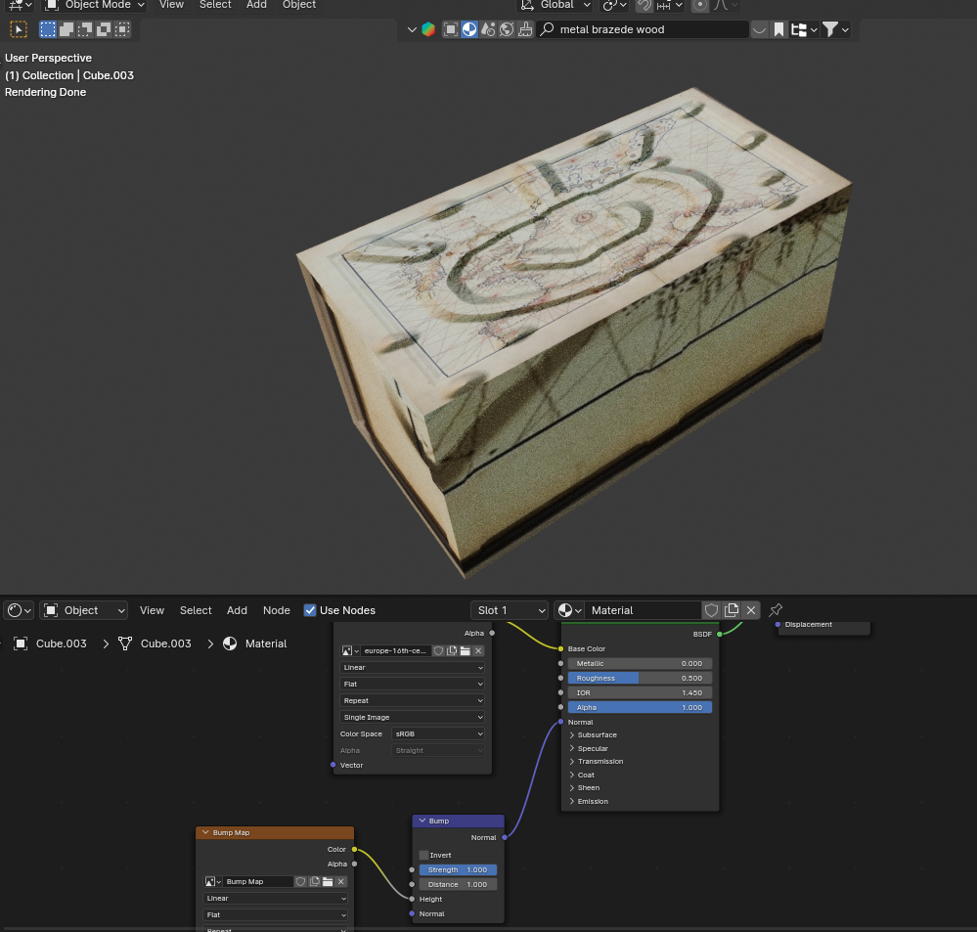Open the Node menu in shader editor
Viewport: 977px width, 932px height.
pyautogui.click(x=277, y=610)
